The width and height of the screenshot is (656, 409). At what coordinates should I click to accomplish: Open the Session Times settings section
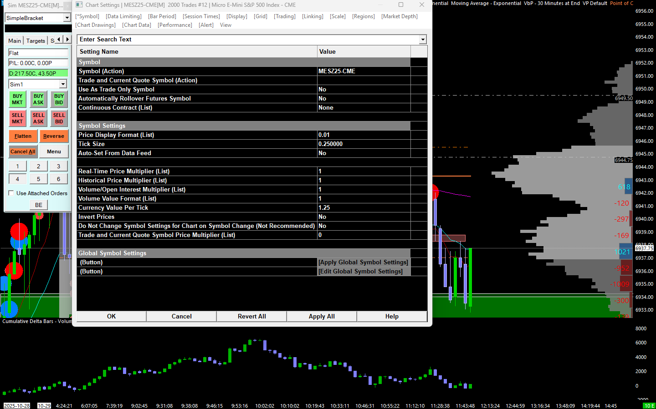(x=201, y=16)
